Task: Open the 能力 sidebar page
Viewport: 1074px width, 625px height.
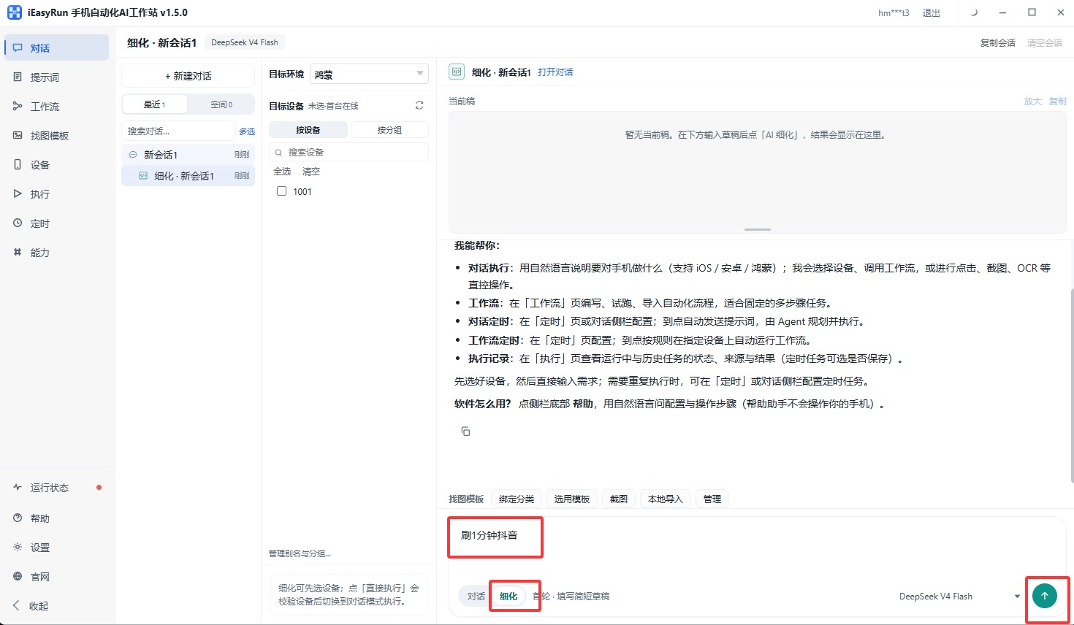Action: [x=56, y=253]
